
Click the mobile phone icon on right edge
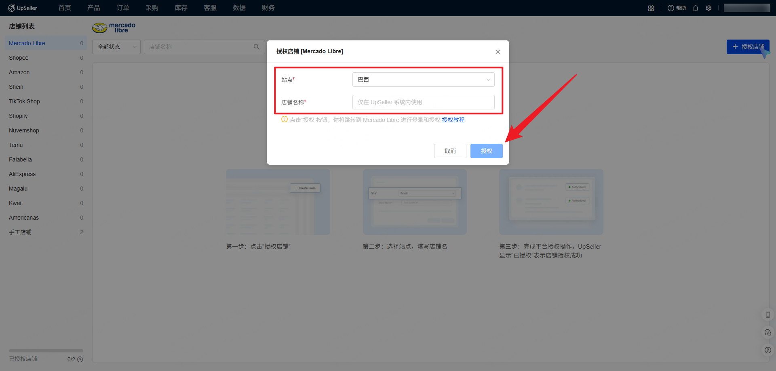[768, 314]
